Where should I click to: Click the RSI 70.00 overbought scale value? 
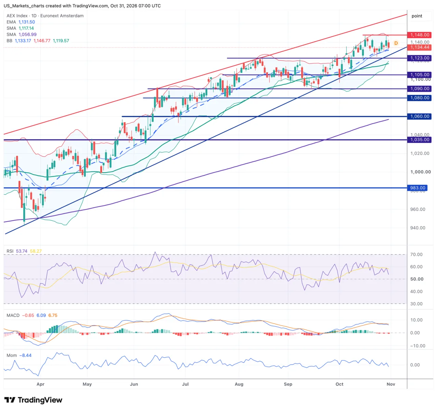tap(417, 255)
